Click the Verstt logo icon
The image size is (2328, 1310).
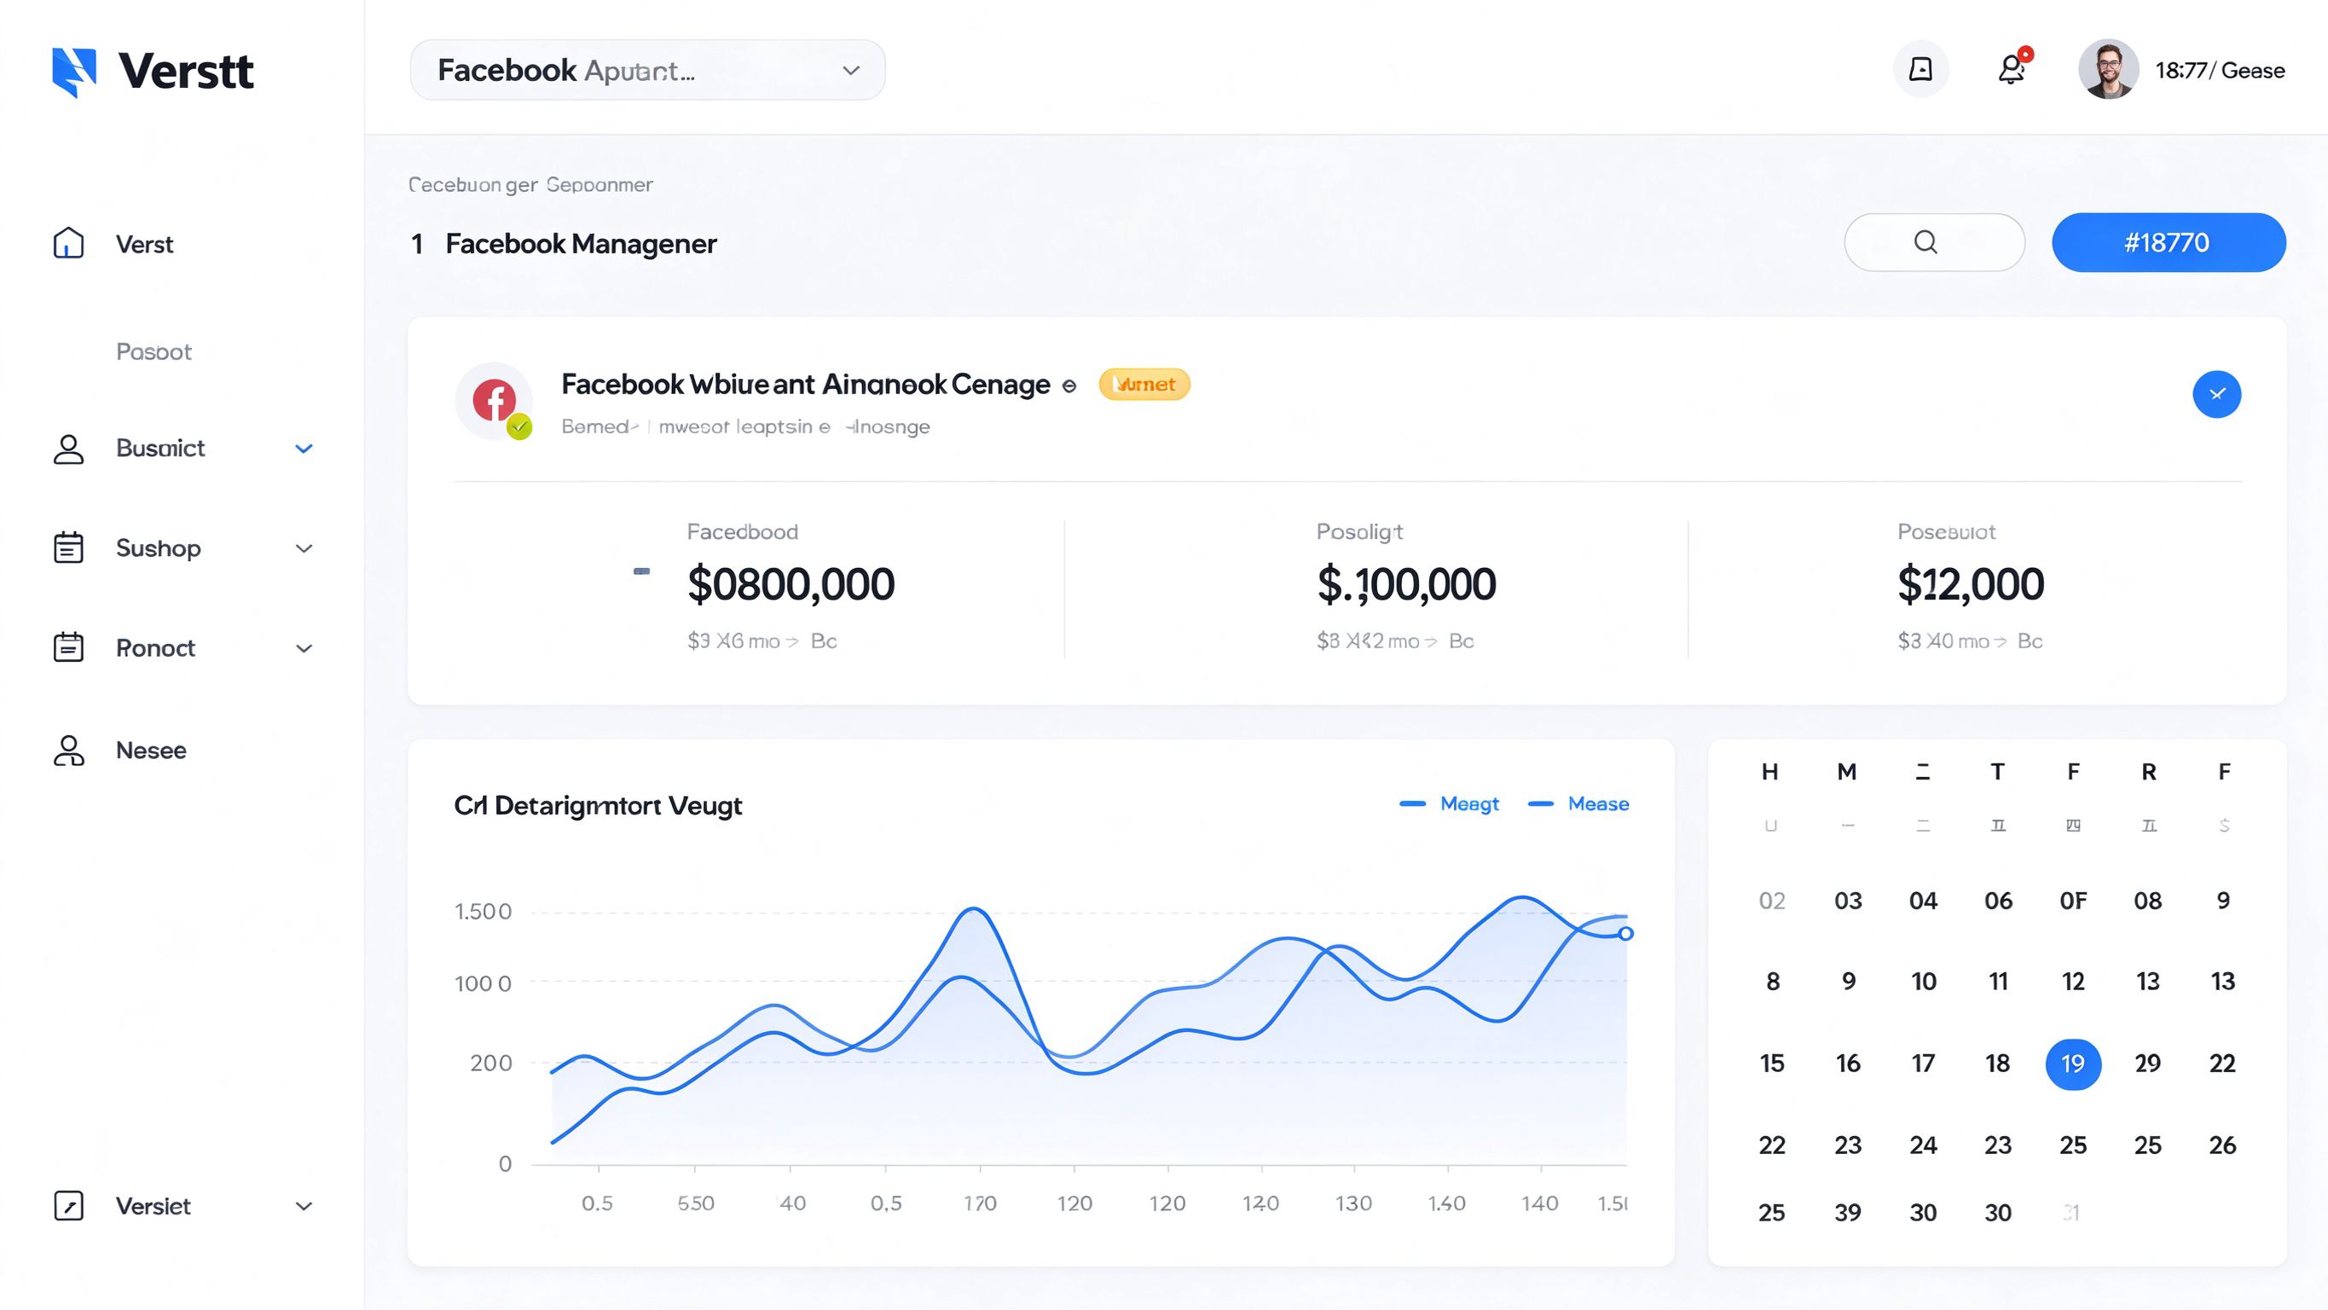(x=74, y=72)
